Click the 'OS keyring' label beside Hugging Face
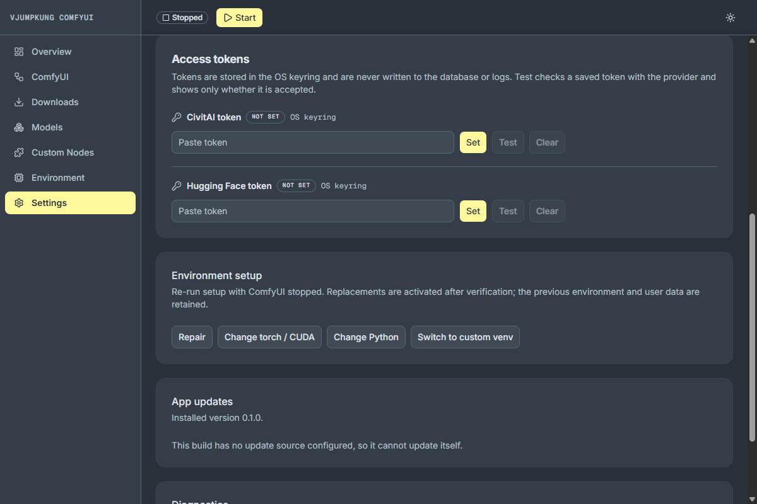This screenshot has height=504, width=757. coord(344,186)
